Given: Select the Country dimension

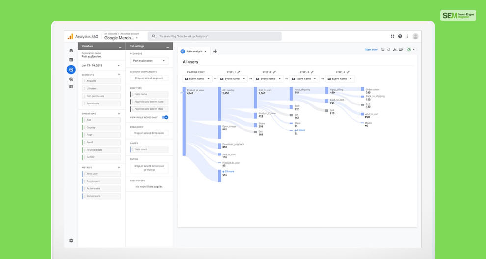Looking at the screenshot, I should pos(101,128).
